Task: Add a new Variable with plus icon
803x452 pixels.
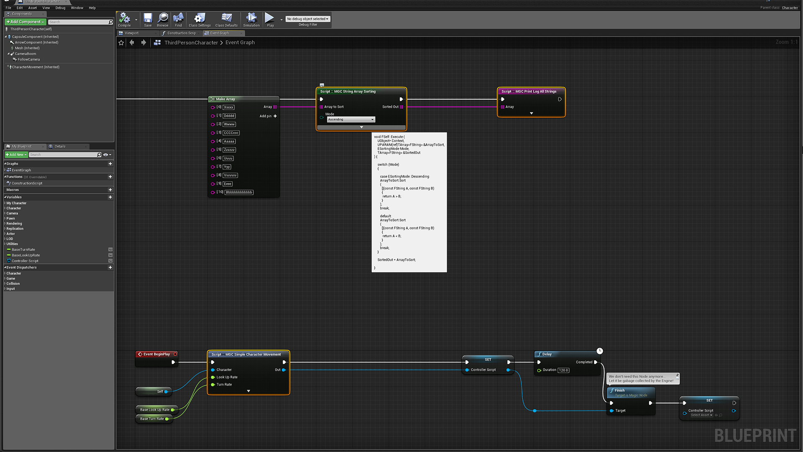Action: (x=110, y=197)
